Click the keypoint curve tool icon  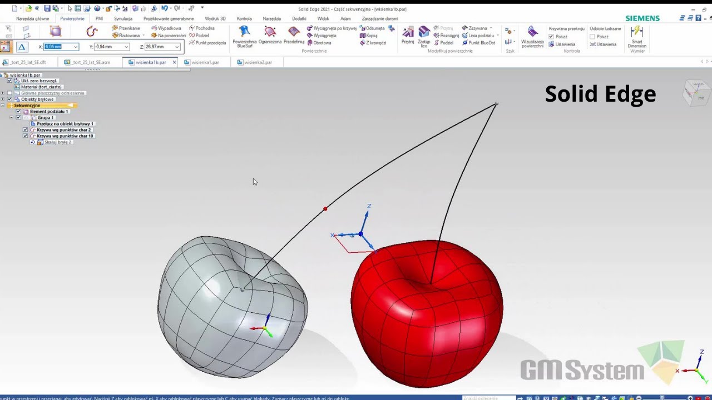(92, 32)
